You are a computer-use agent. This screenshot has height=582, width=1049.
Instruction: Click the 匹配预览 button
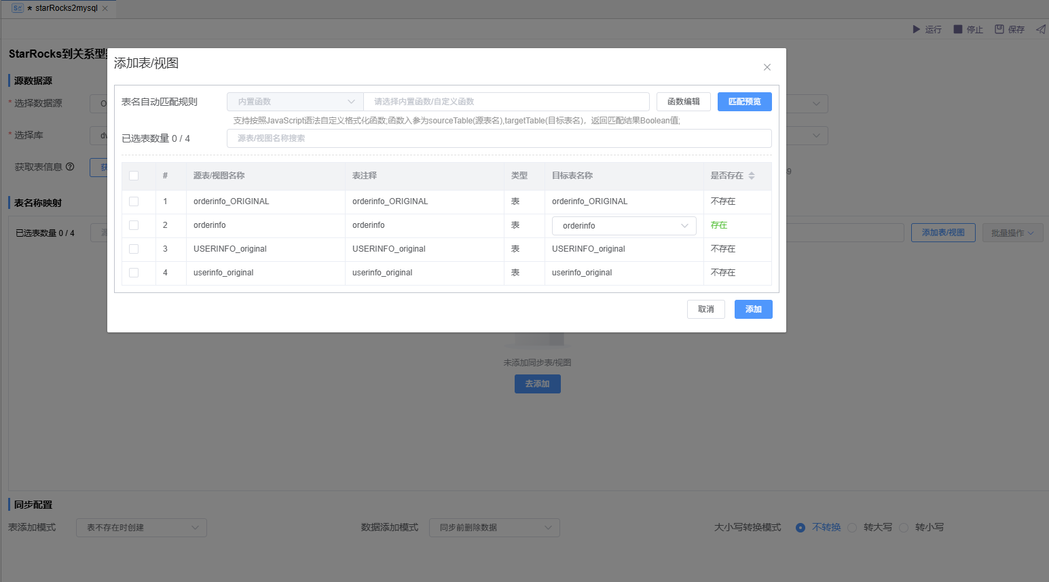[x=744, y=102]
